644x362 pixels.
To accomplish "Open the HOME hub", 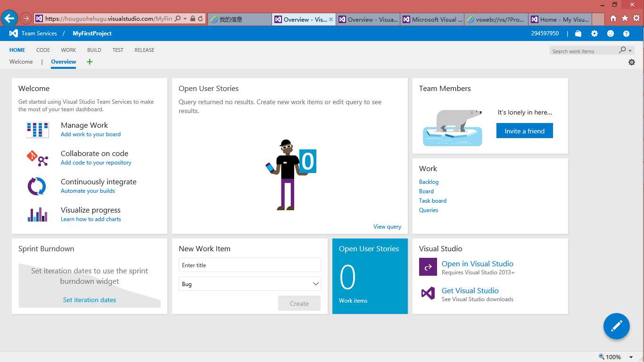I will pyautogui.click(x=17, y=50).
